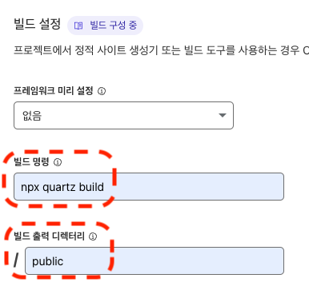The height and width of the screenshot is (302, 309).
Task: Place cursor on the public text
Action: [48, 261]
